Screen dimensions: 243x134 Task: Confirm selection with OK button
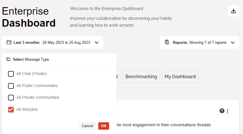coord(104,126)
